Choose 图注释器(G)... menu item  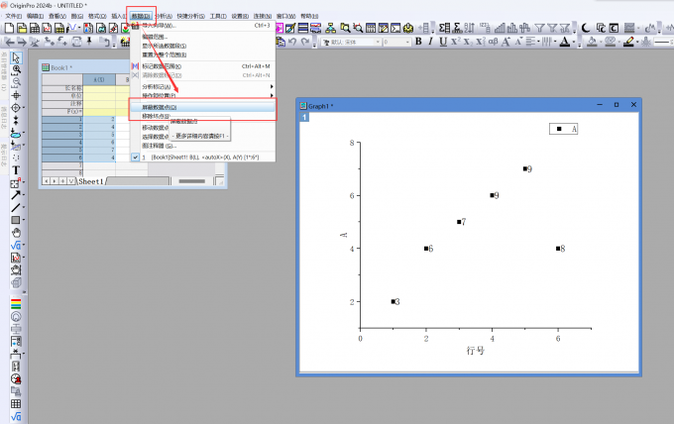click(202, 146)
